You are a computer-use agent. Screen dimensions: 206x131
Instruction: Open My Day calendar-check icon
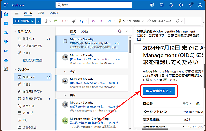click(162, 5)
